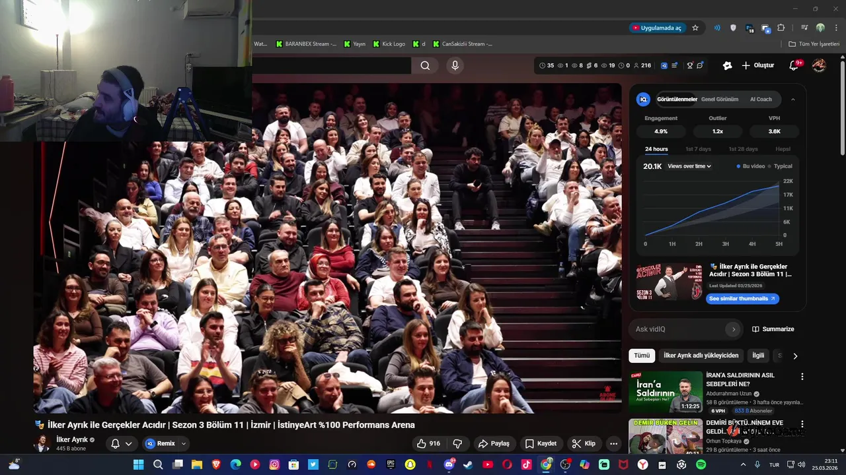Click the Summarize button
This screenshot has height=475, width=846.
pos(773,329)
